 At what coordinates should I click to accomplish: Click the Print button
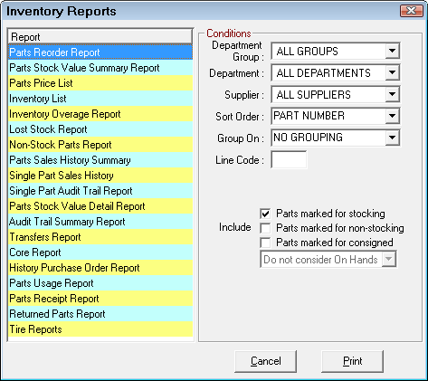[352, 361]
